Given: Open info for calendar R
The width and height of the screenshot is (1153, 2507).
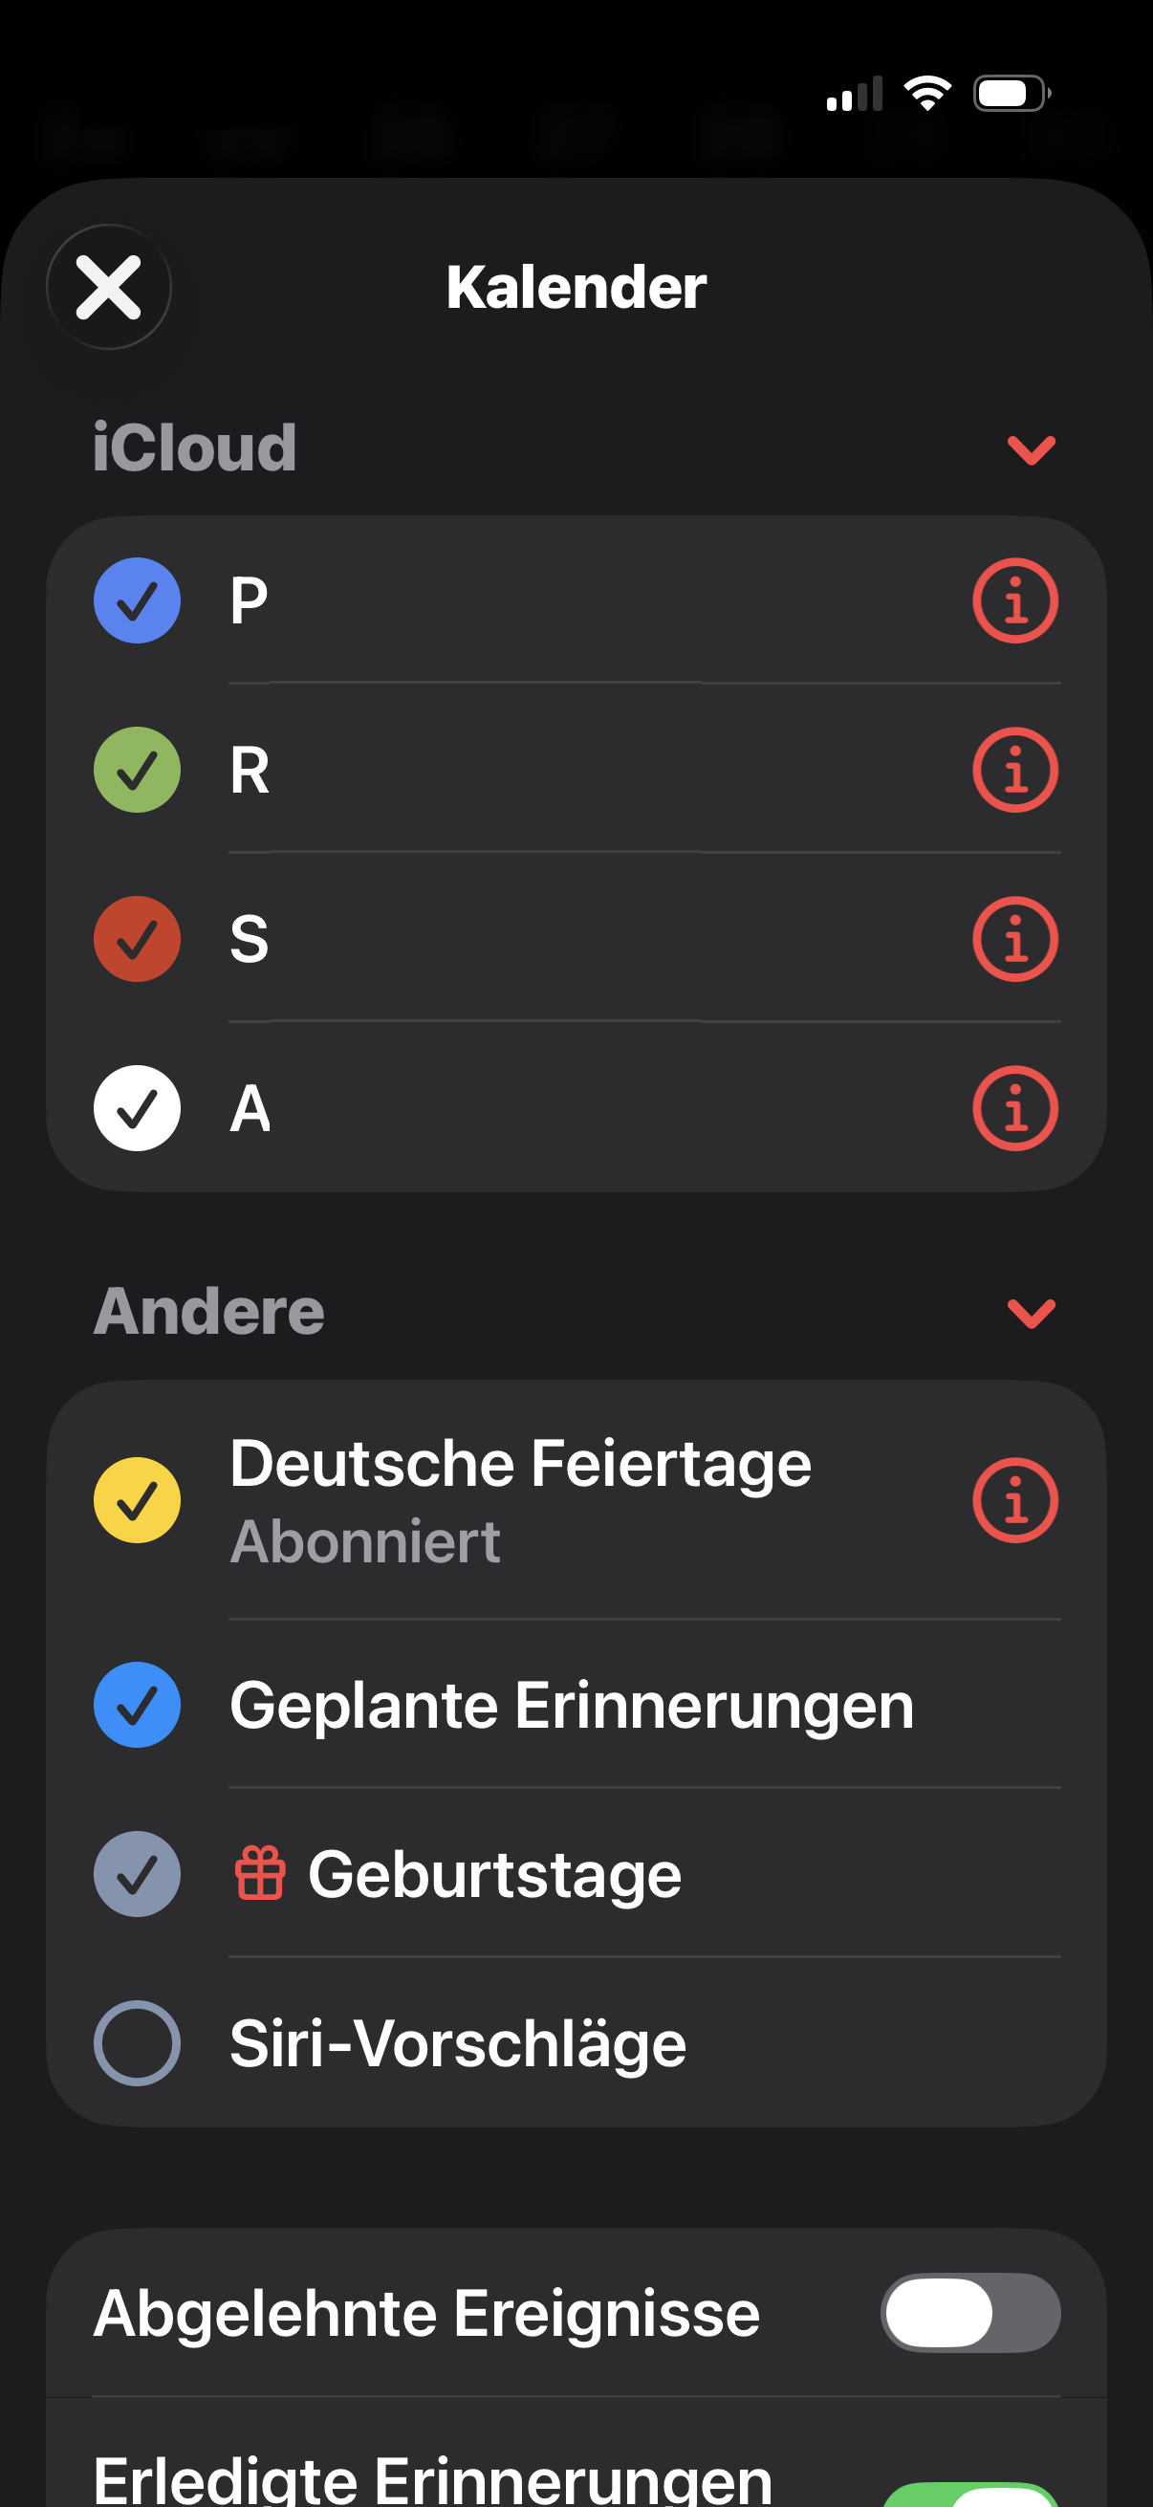Looking at the screenshot, I should click(x=1014, y=770).
